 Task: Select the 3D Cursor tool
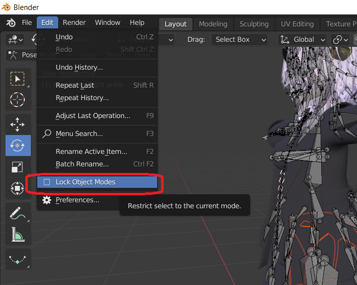coord(17,100)
